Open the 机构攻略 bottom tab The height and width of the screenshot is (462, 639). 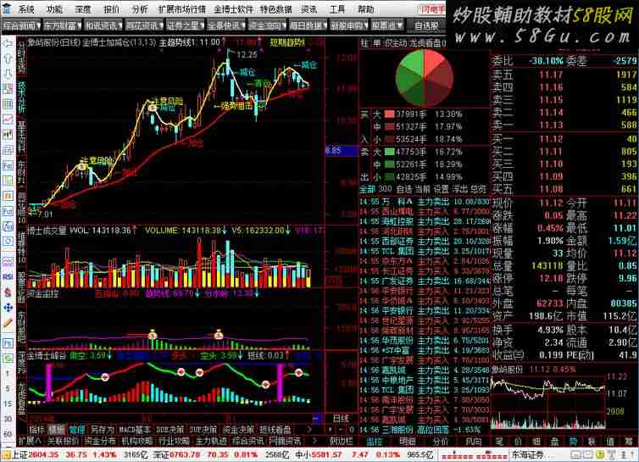tap(136, 441)
